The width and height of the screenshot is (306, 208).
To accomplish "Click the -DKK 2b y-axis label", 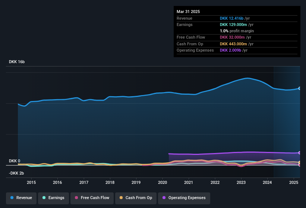I will pos(16,173).
